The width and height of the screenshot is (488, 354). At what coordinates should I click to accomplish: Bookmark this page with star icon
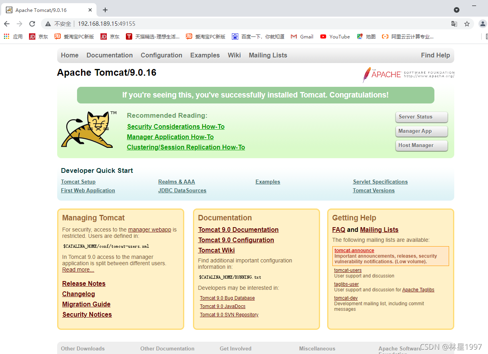tap(467, 24)
